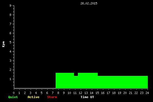Screen dimensions: 153x102
Task: Click the Kp value 9 label
Action: pyautogui.click(x=11, y=6)
